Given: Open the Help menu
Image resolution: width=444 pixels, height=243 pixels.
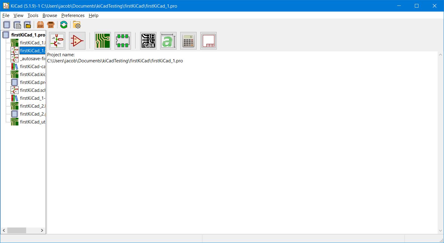Looking at the screenshot, I should (94, 15).
